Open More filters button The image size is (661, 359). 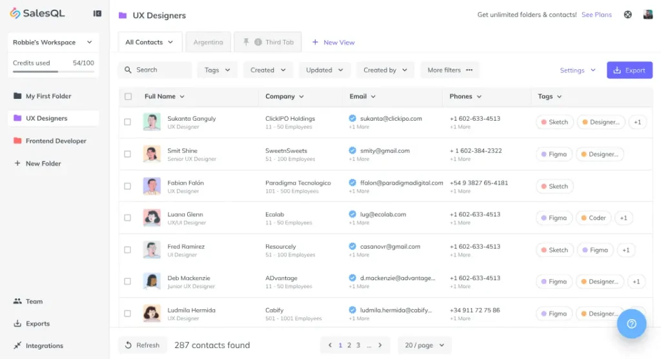point(450,70)
